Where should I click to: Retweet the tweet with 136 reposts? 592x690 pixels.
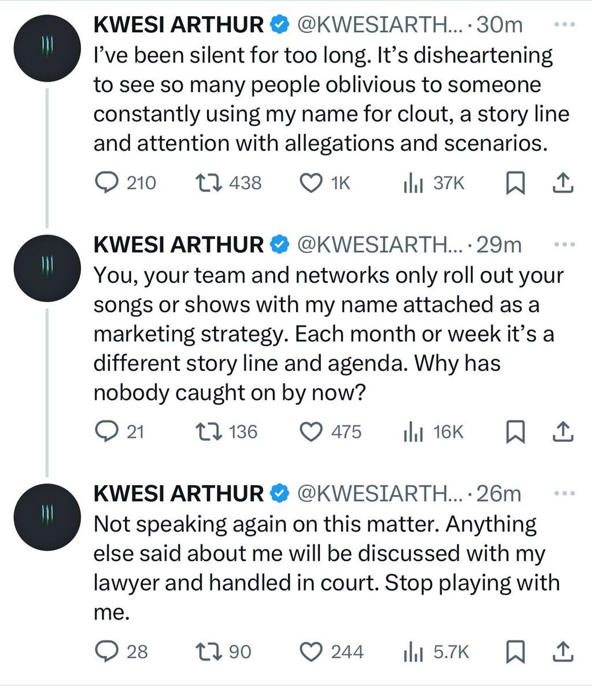click(x=209, y=432)
